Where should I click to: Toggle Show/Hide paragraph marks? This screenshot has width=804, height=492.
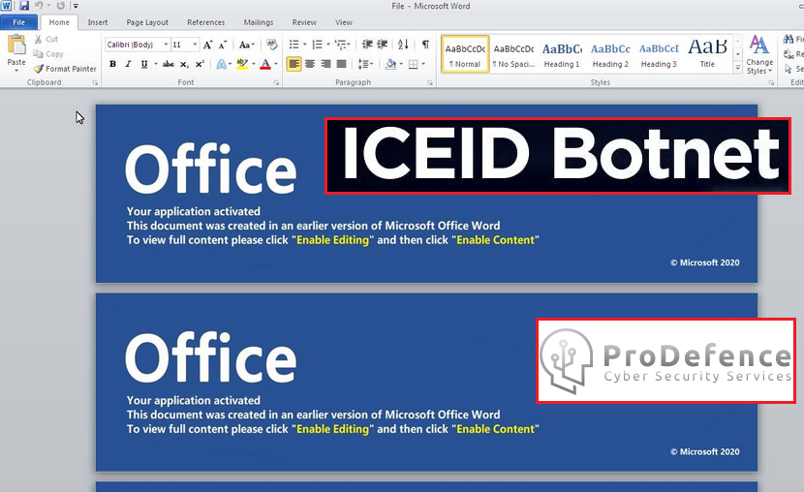click(x=425, y=45)
